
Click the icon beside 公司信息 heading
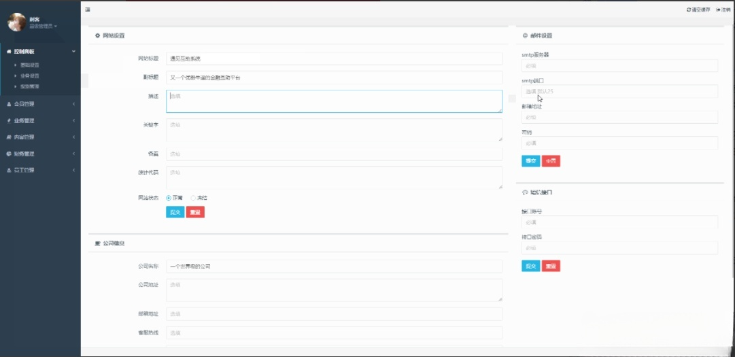click(x=97, y=243)
